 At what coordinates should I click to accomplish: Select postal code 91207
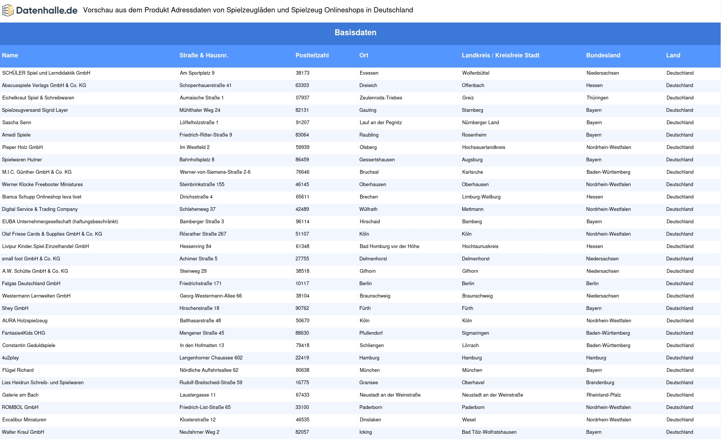(x=303, y=123)
